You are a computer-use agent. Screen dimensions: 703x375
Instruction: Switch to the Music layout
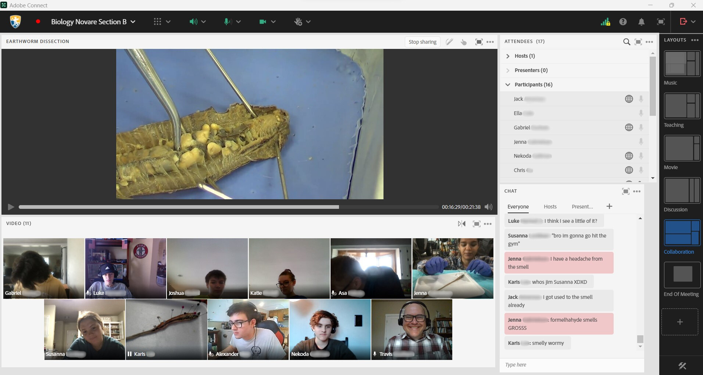(x=682, y=64)
